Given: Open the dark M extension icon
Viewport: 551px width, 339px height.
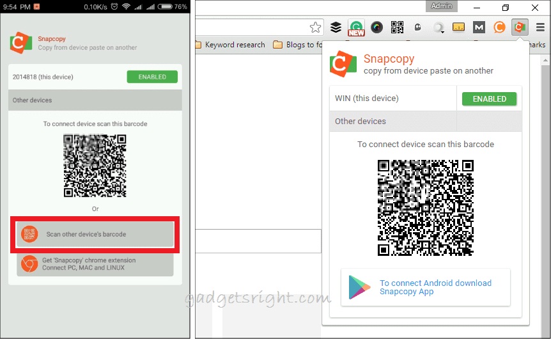Looking at the screenshot, I should tap(479, 27).
